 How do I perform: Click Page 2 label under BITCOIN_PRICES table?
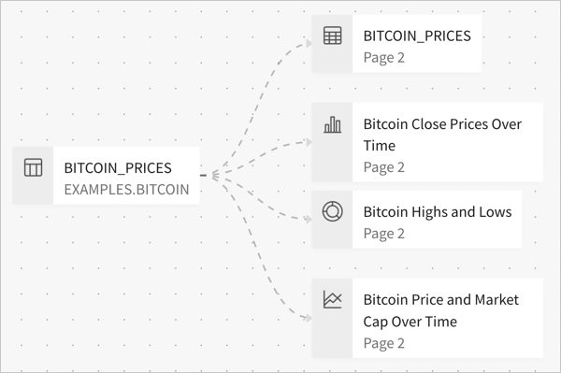pyautogui.click(x=384, y=58)
